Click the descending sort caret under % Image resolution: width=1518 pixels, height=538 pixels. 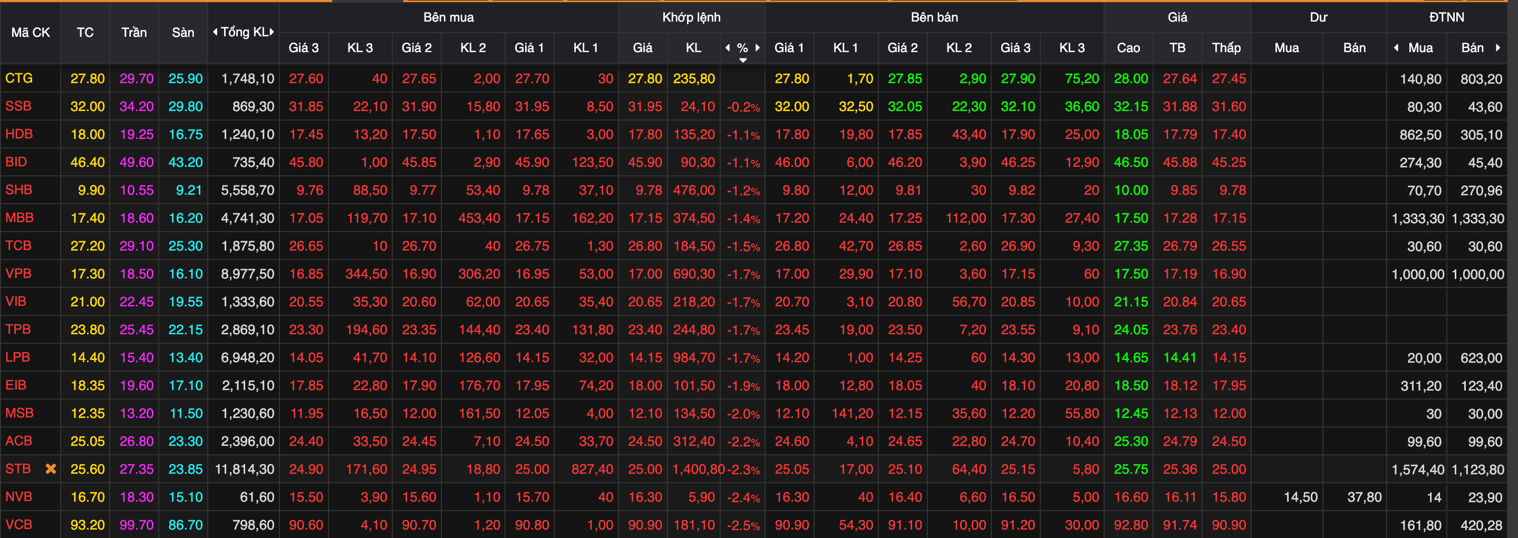click(742, 60)
